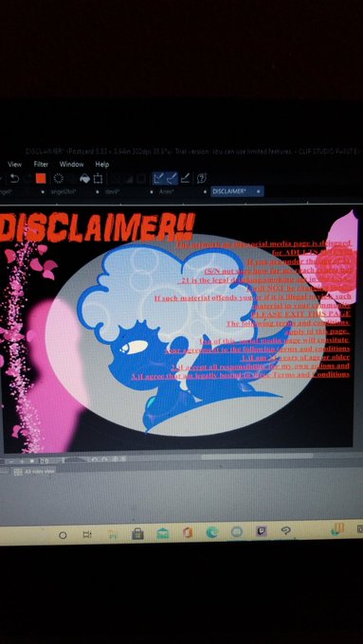Switch to the devil canvas tab
Viewport: 363px width, 644px height.
tap(112, 191)
